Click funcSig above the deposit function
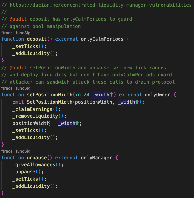The image size is (194, 198). (x=23, y=33)
